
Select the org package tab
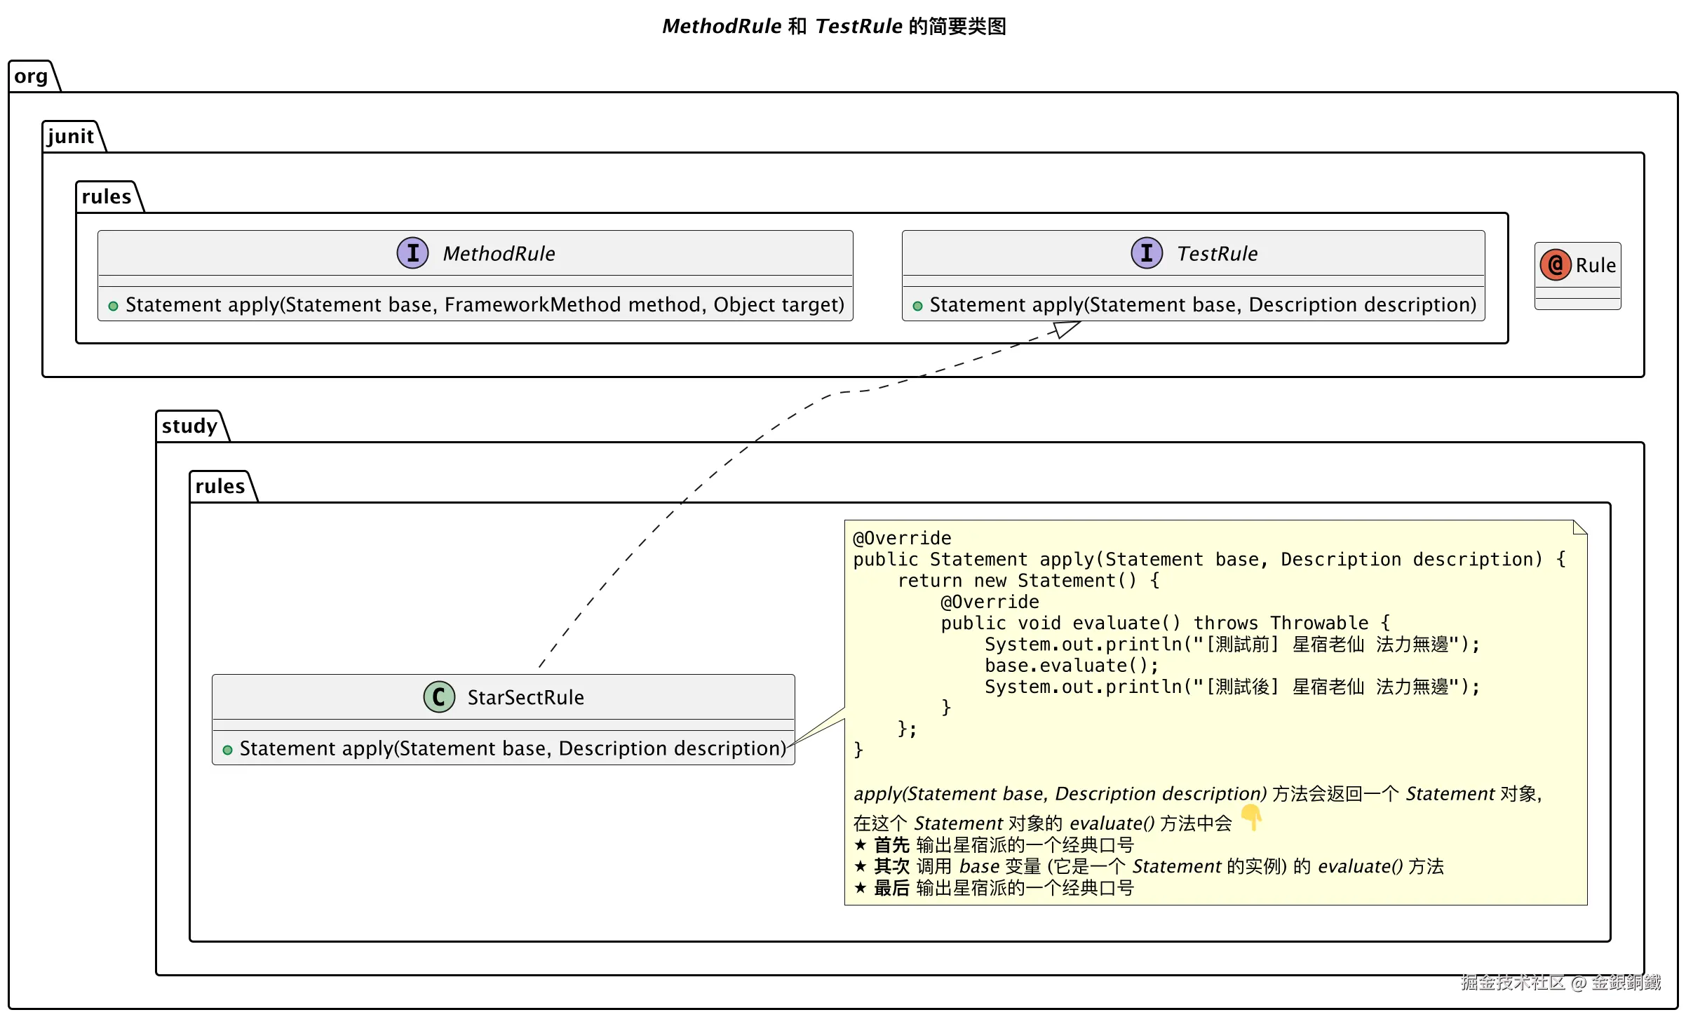coord(32,76)
